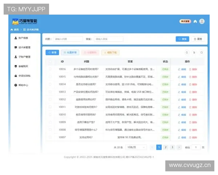The image size is (218, 175).
Task: Delete the row with ID 10015
Action: (x=193, y=77)
